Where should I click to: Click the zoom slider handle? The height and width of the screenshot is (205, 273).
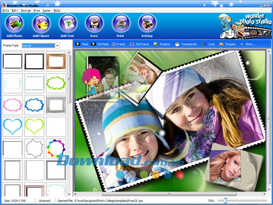coord(225,201)
